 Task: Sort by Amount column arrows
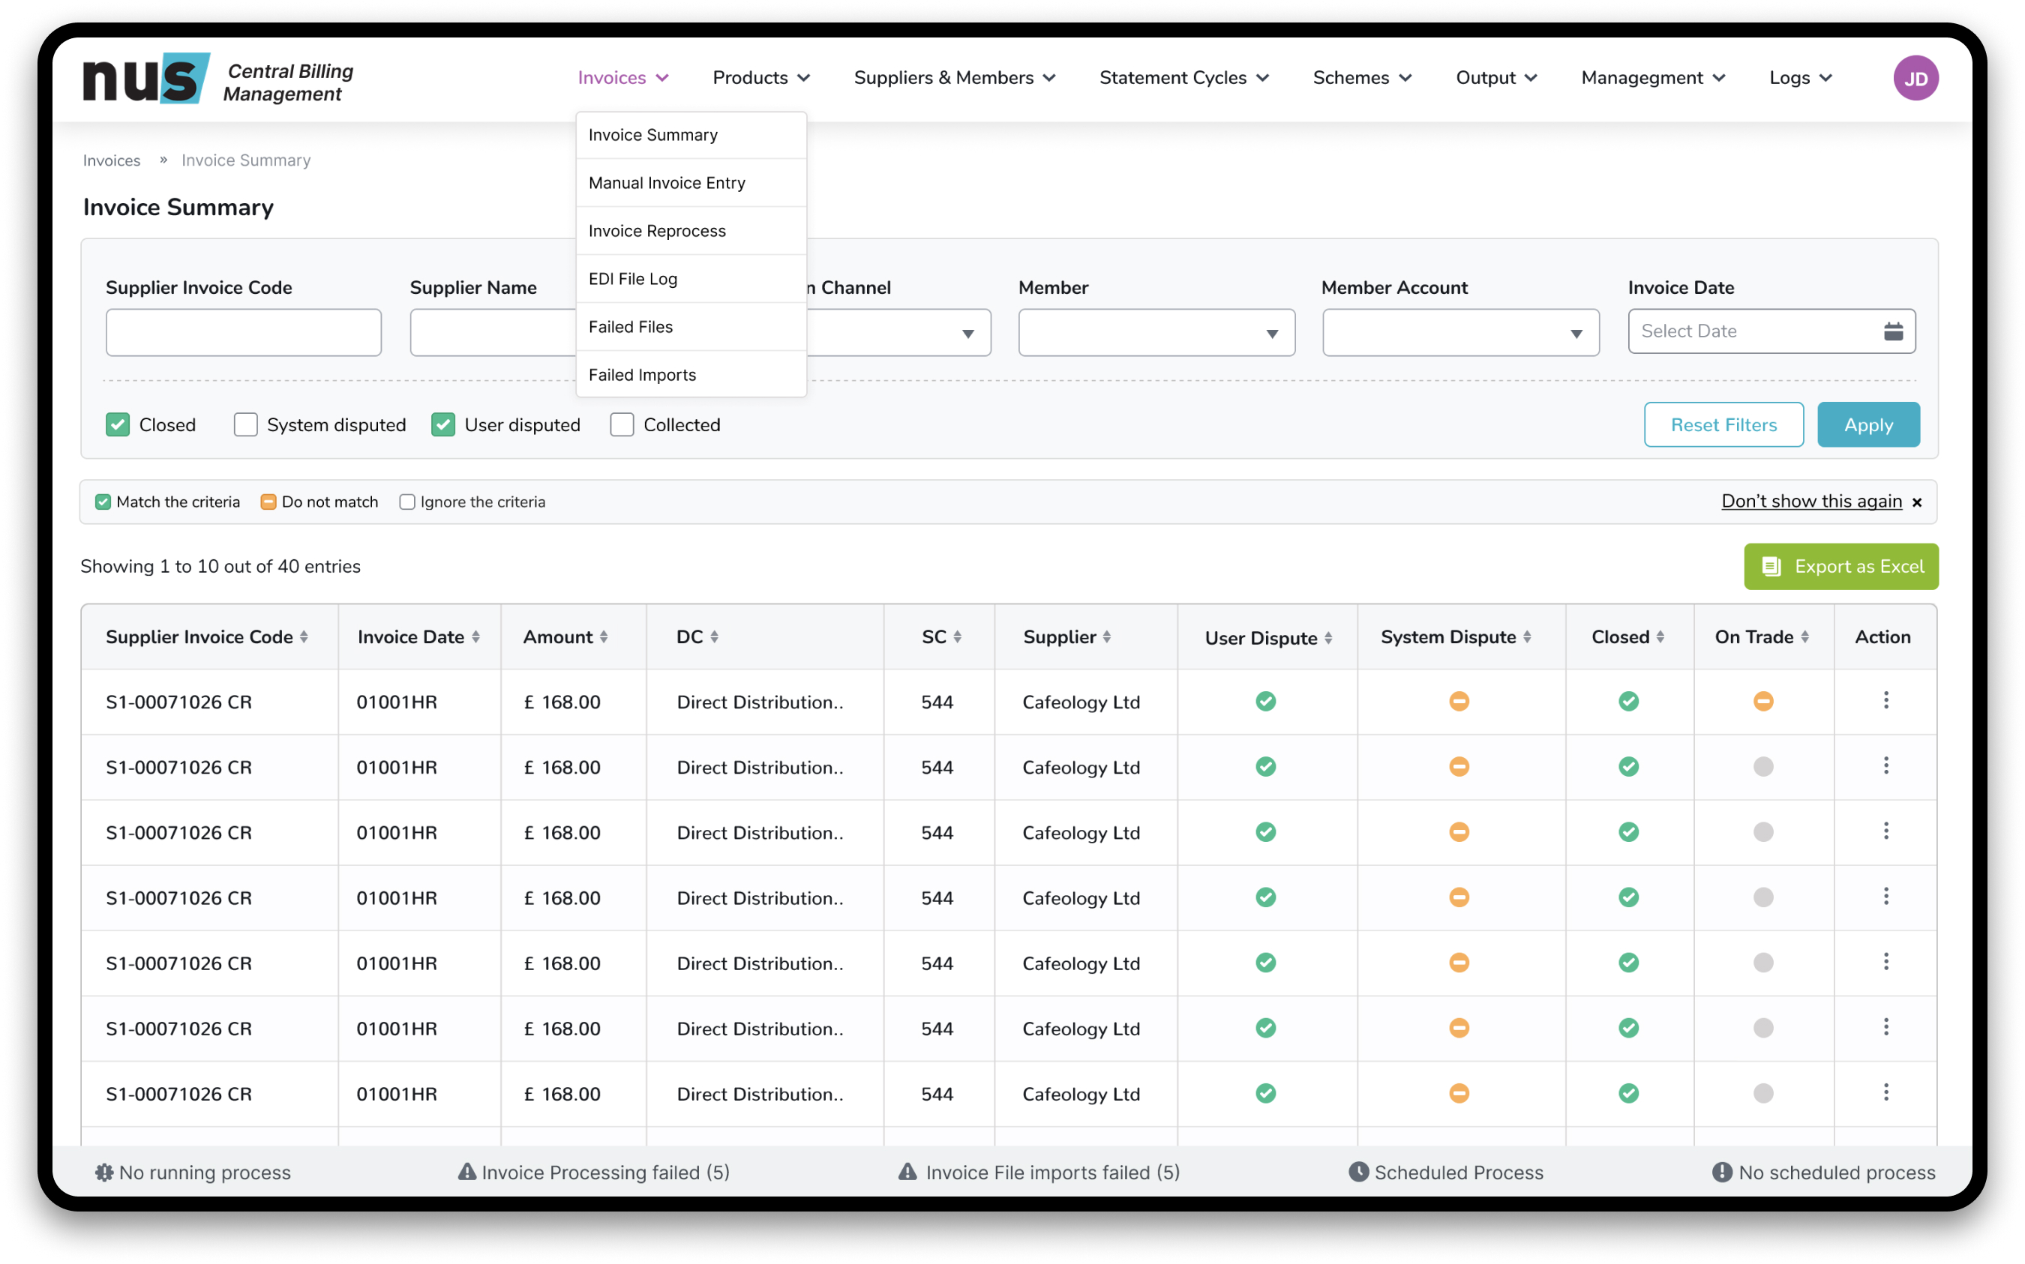point(604,637)
